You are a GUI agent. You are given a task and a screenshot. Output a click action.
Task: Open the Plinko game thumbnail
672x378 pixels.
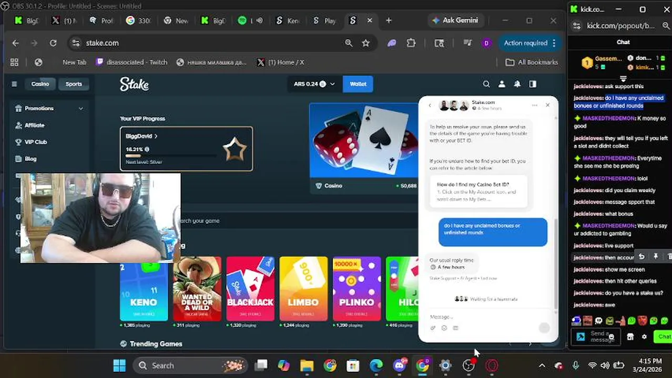pos(357,288)
